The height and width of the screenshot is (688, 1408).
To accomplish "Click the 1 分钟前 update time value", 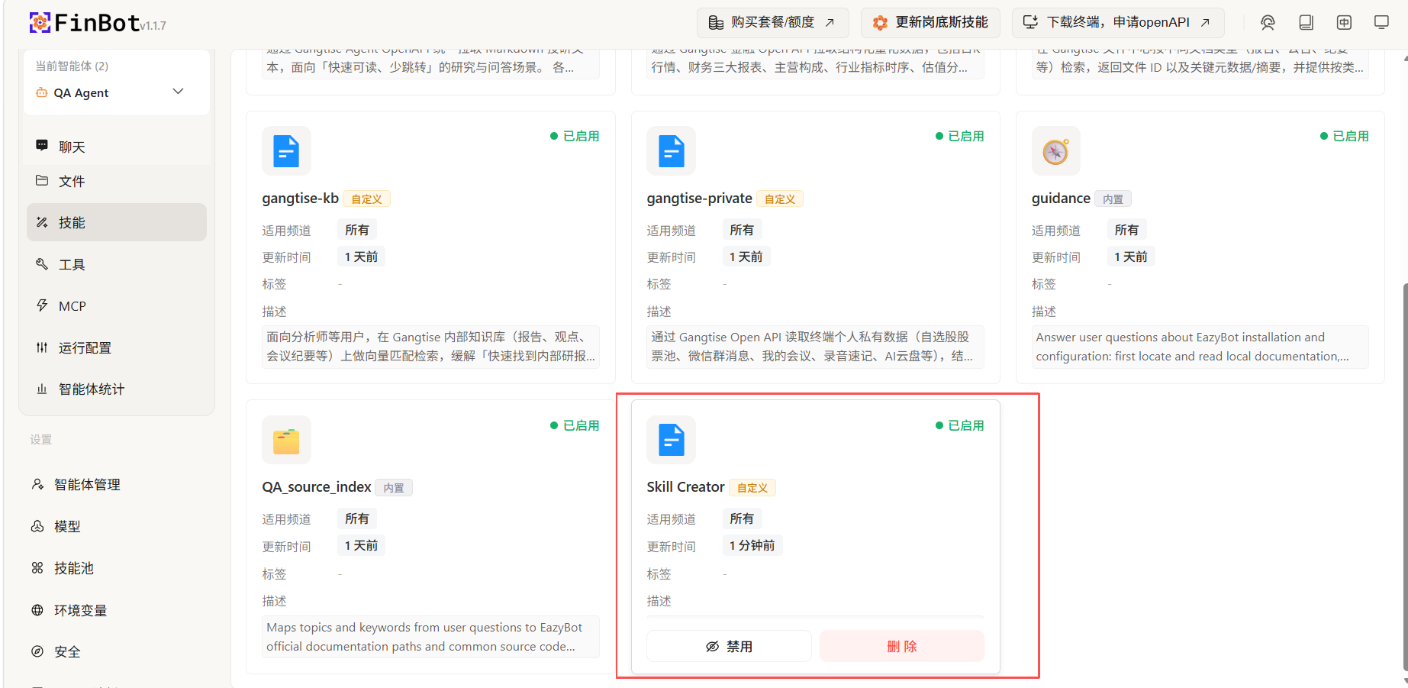I will point(752,545).
